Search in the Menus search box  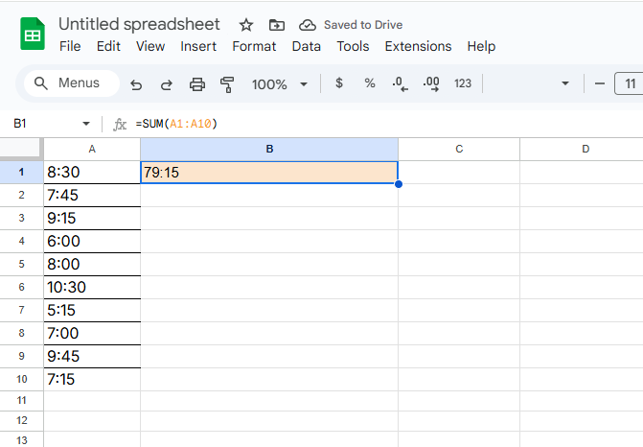pos(72,83)
